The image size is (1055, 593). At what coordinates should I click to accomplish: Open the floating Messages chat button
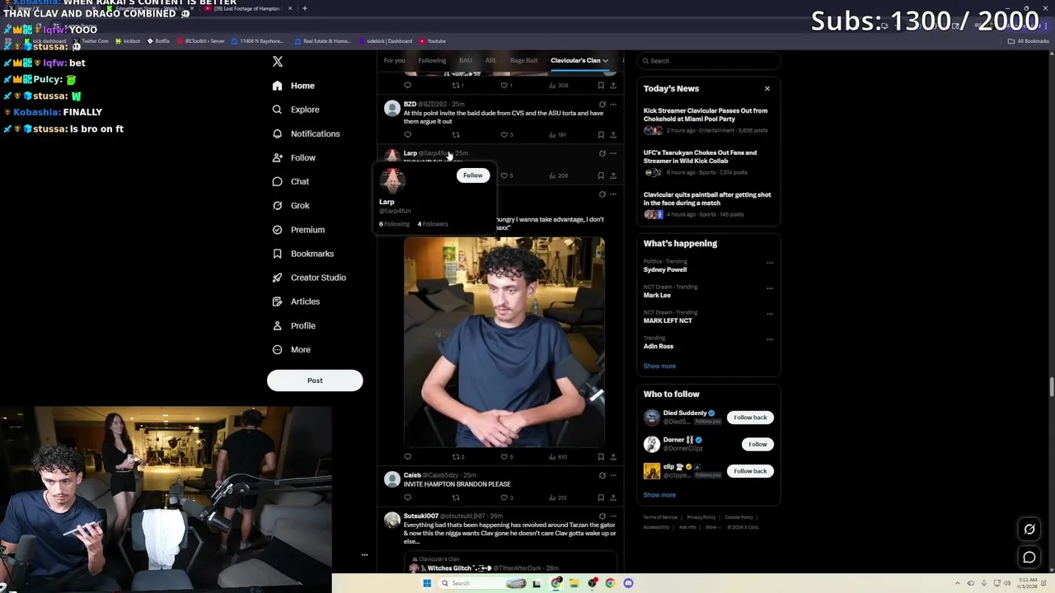[x=1029, y=558]
